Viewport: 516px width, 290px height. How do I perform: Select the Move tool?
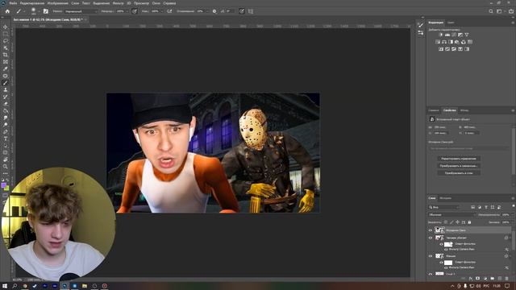[6, 27]
